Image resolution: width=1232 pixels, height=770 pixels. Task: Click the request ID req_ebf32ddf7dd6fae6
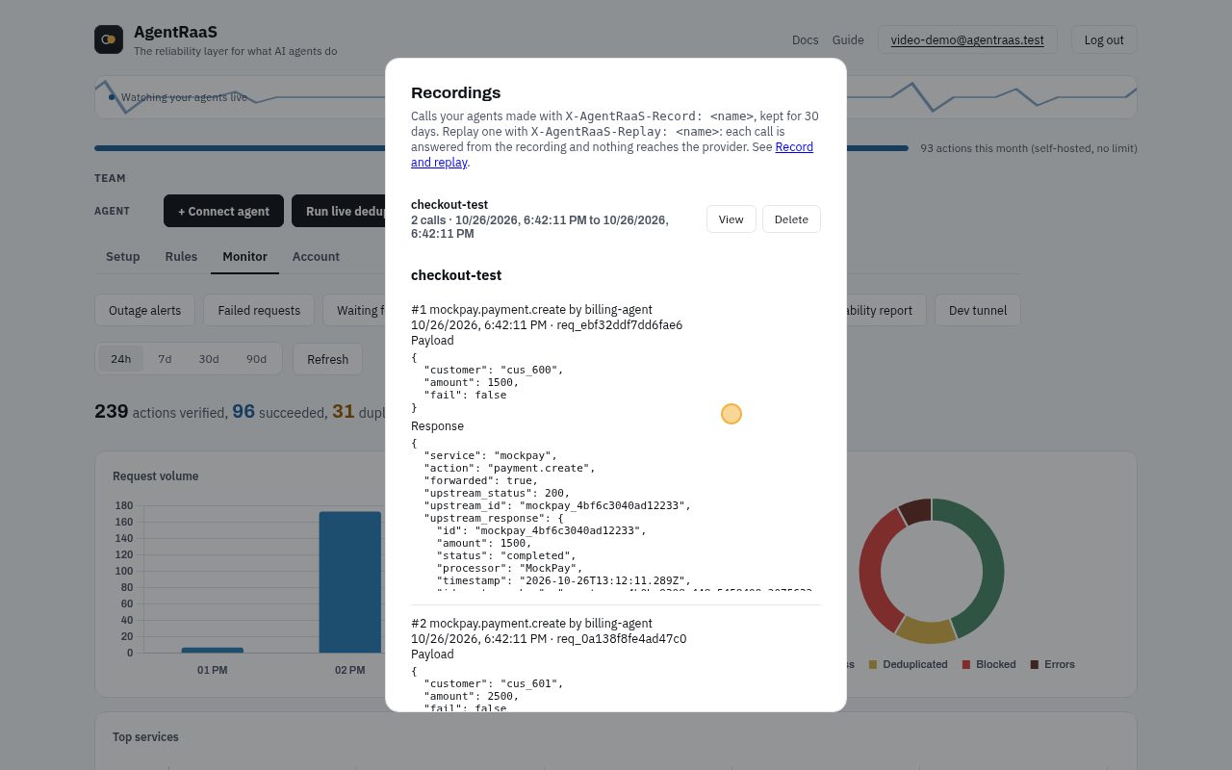point(620,325)
